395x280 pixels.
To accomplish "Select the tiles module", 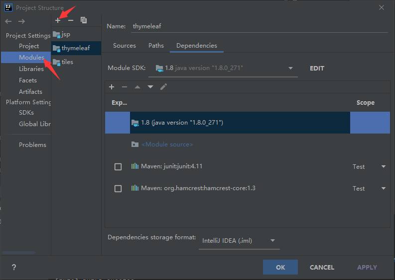I will click(76, 62).
